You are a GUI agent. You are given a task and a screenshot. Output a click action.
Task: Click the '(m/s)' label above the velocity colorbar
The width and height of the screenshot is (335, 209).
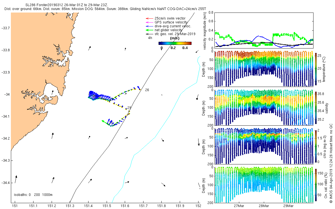click(x=175, y=38)
